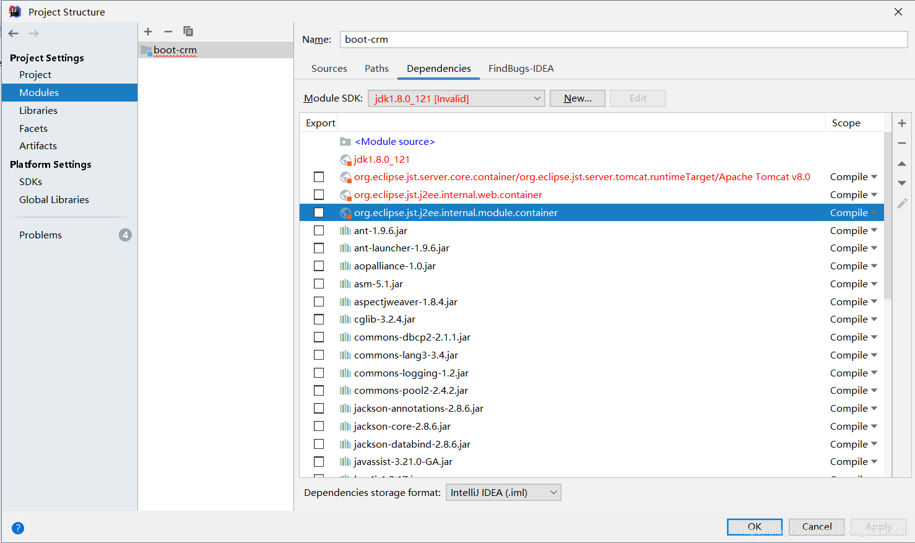Open the FindBugs-IDEA tab
Screen dimensions: 915x543
(x=521, y=69)
